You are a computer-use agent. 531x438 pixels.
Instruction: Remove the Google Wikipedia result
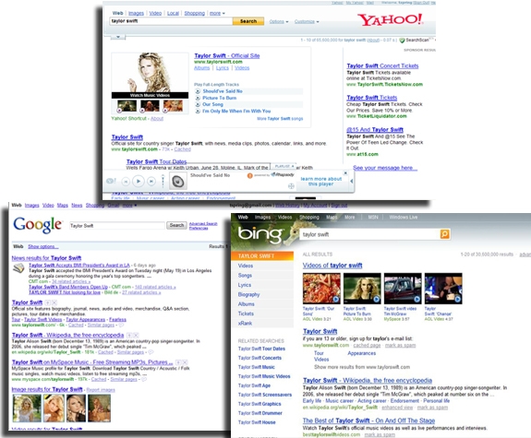(136, 335)
